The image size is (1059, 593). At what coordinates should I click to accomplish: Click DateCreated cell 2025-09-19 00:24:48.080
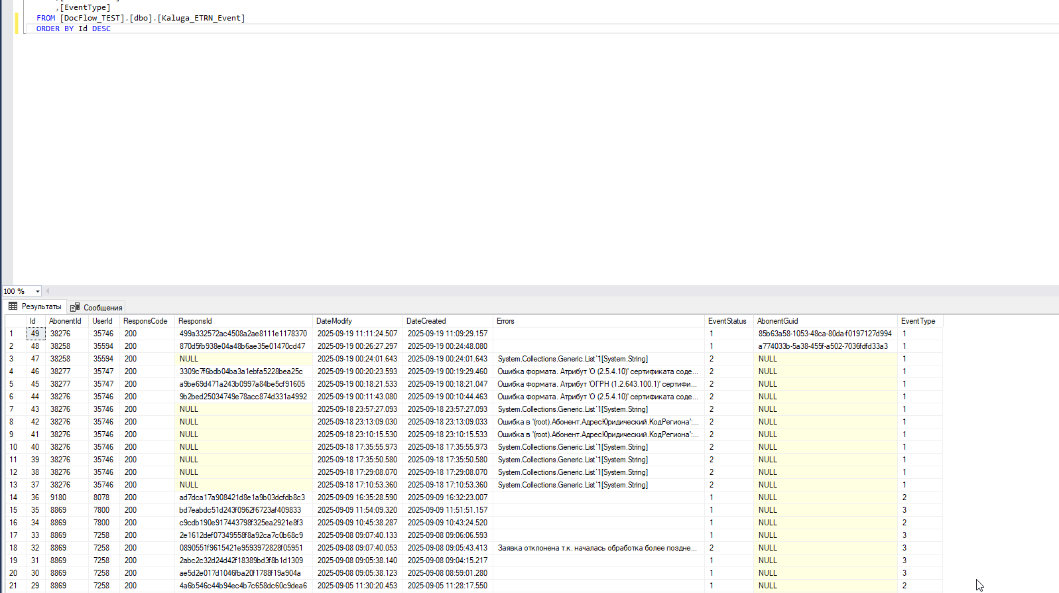448,346
